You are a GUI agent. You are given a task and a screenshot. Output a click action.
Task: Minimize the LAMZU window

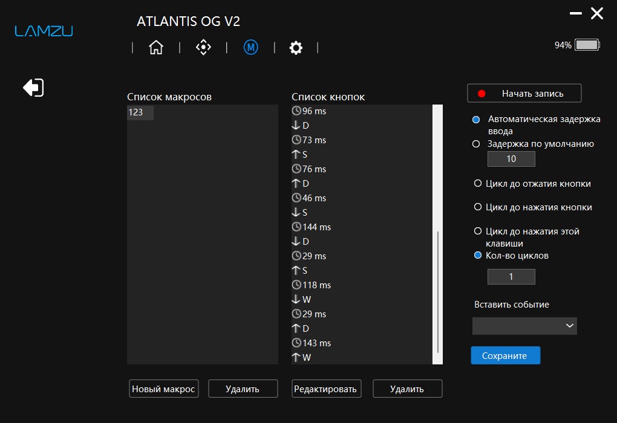click(576, 13)
